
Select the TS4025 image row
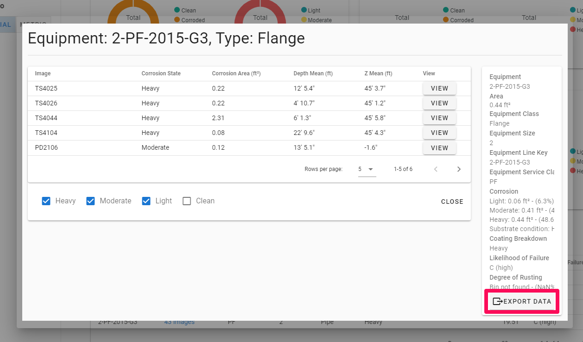pyautogui.click(x=46, y=88)
